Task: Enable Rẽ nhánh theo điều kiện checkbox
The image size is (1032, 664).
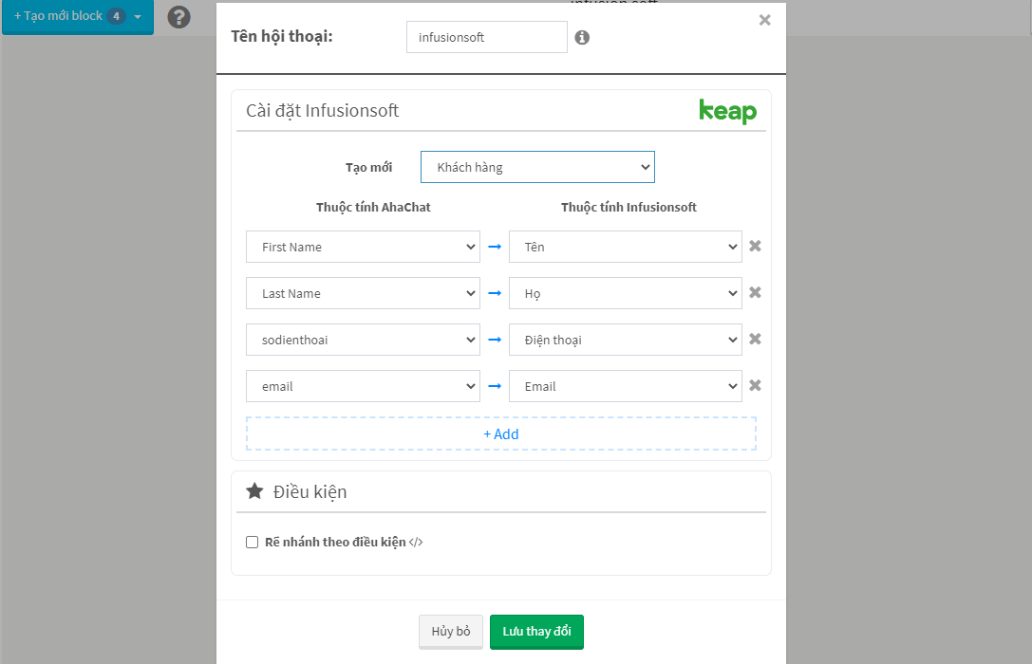Action: click(x=253, y=543)
